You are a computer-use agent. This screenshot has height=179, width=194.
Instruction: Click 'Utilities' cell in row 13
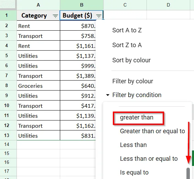pos(39,135)
